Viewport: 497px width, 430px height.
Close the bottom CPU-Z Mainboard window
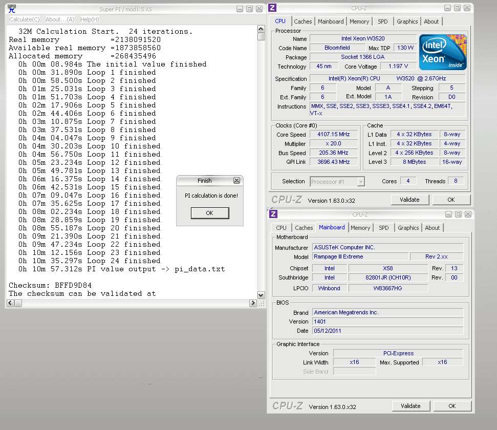click(x=468, y=214)
